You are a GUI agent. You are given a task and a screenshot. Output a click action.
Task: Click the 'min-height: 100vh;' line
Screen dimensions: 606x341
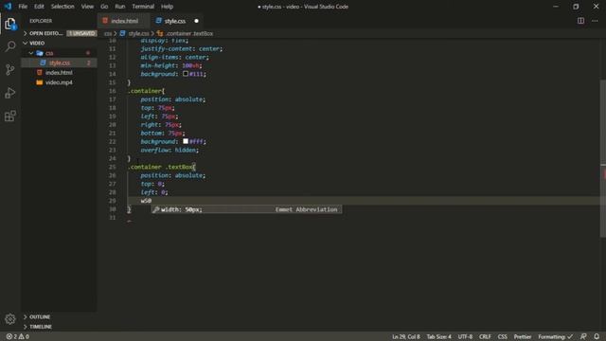170,65
